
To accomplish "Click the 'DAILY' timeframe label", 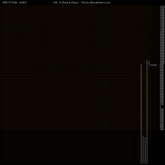I will click(x=23, y=3).
